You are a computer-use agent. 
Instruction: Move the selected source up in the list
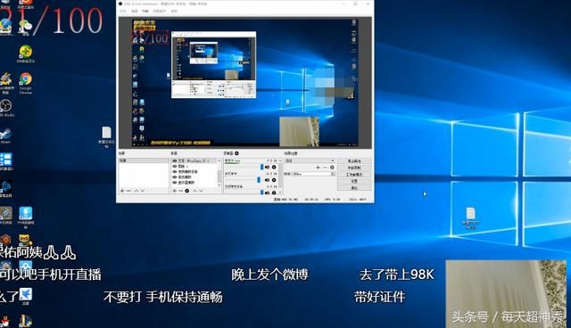tap(194, 191)
